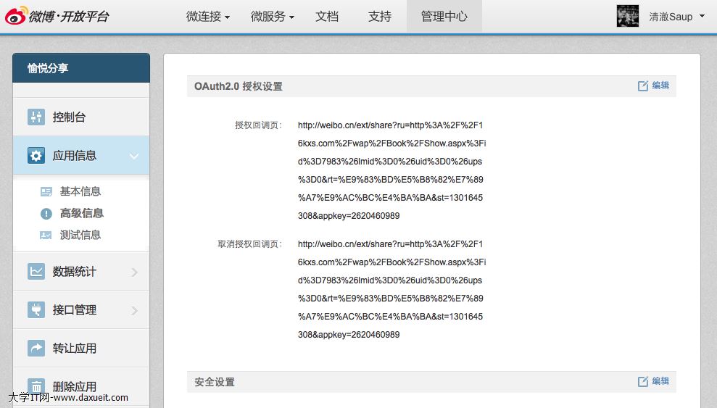Collapse the 应用信息 section chevron
The width and height of the screenshot is (717, 408).
tap(134, 156)
